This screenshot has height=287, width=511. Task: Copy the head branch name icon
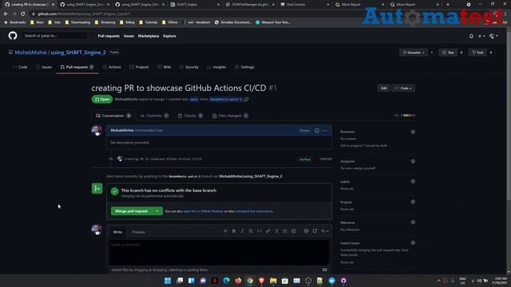[x=246, y=99]
